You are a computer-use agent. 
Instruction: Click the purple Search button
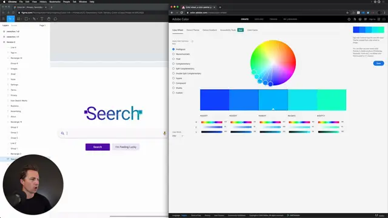coord(98,147)
